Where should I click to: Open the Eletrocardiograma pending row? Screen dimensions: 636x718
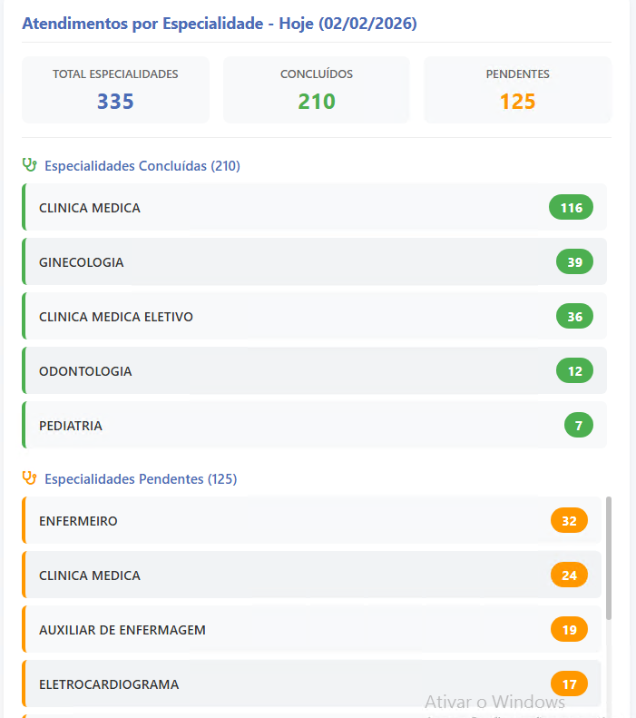coord(272,684)
